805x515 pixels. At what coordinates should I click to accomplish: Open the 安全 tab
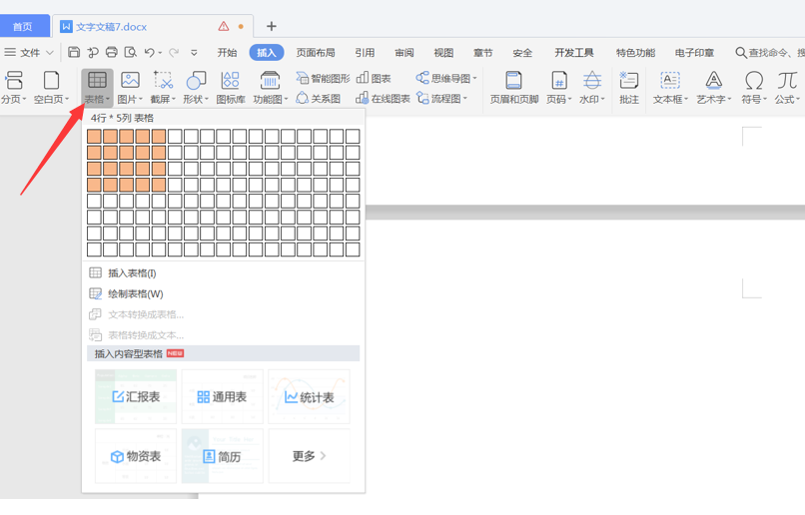522,52
